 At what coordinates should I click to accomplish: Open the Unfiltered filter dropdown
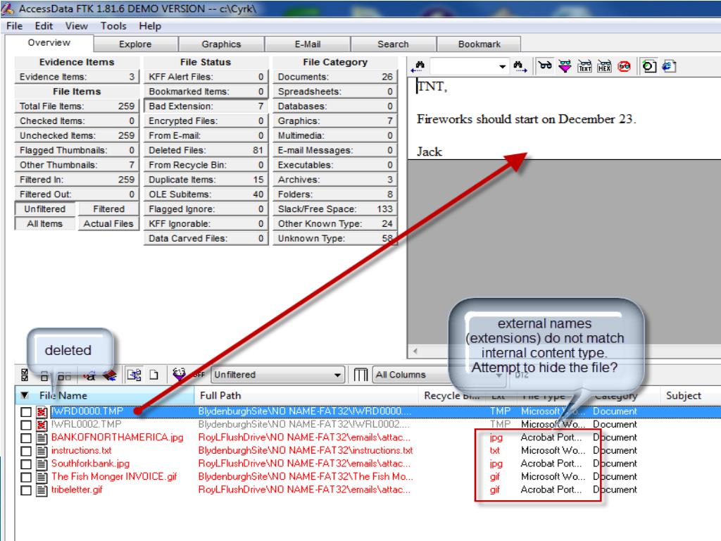click(337, 375)
